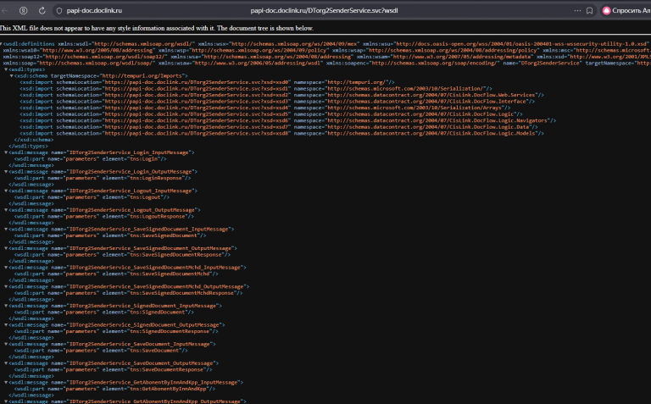Click the closing </xsd:schema> tag

pos(34,140)
